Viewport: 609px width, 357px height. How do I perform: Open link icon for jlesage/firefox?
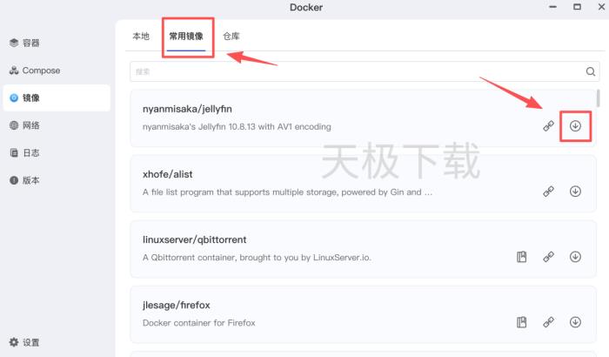coord(548,322)
